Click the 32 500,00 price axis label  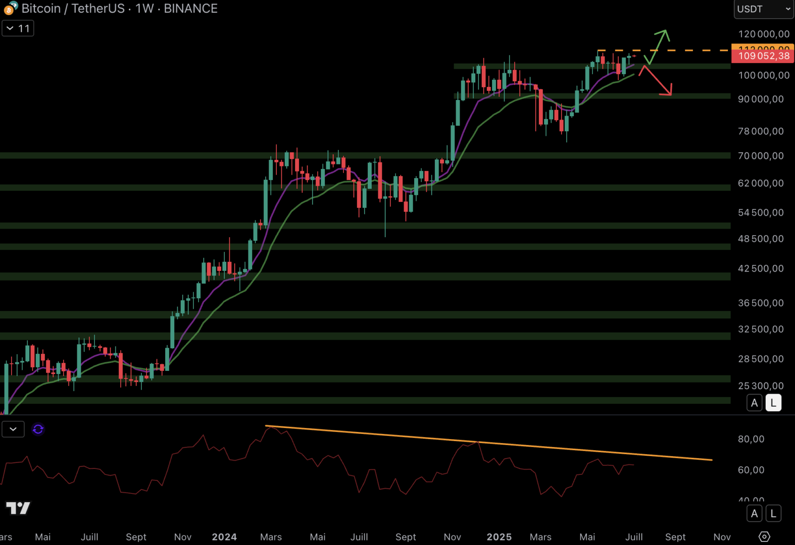(761, 329)
